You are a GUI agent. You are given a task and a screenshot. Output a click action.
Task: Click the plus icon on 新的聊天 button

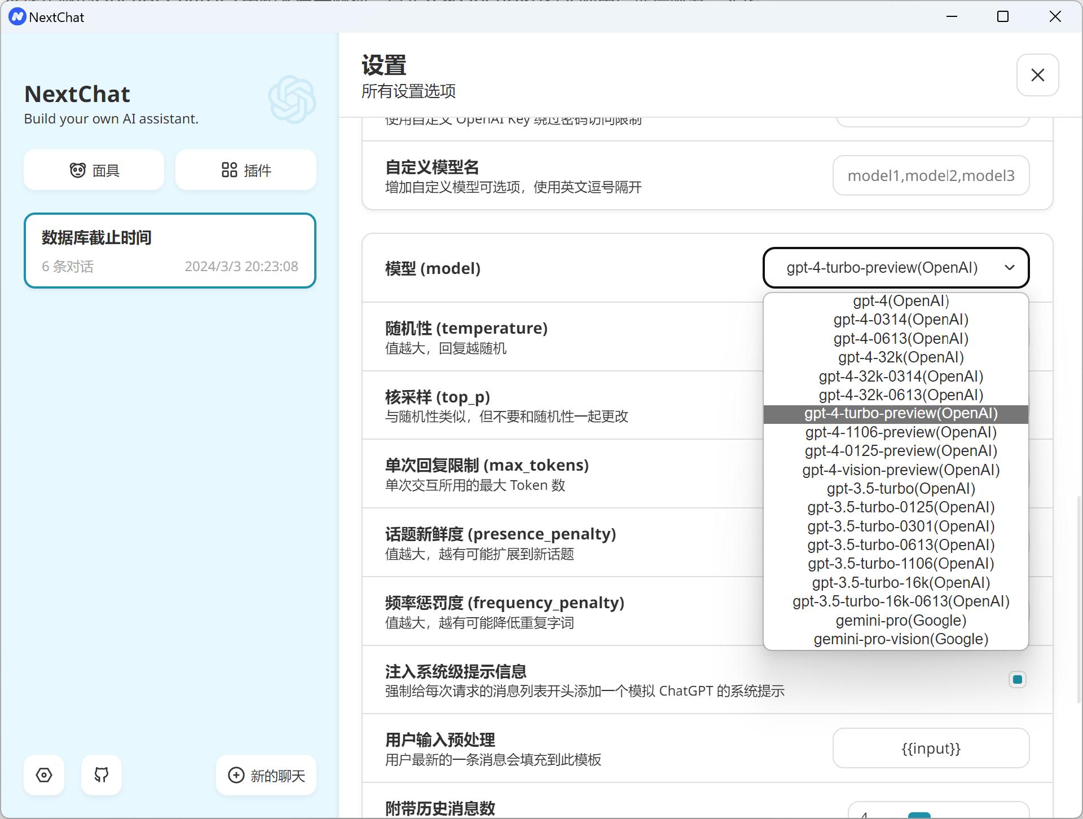click(236, 776)
